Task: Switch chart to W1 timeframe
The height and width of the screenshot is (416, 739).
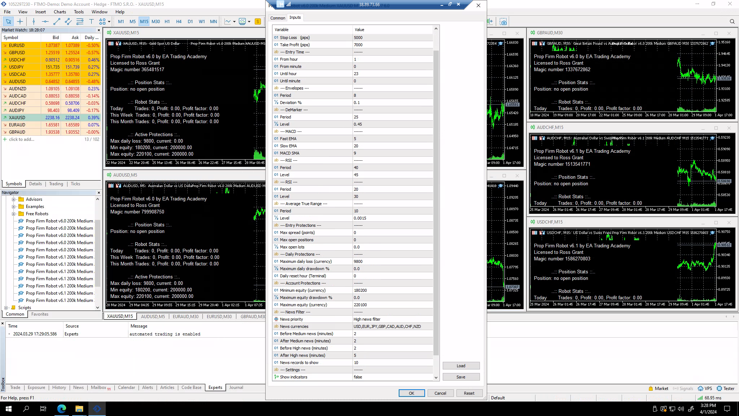Action: 202,21
